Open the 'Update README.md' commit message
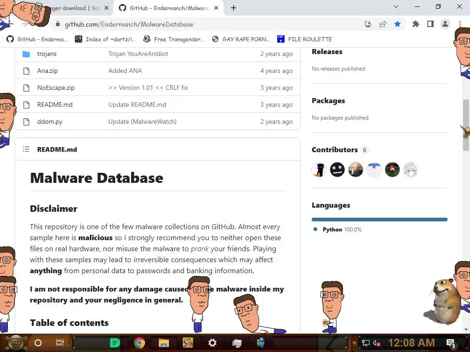470x352 pixels. click(137, 105)
